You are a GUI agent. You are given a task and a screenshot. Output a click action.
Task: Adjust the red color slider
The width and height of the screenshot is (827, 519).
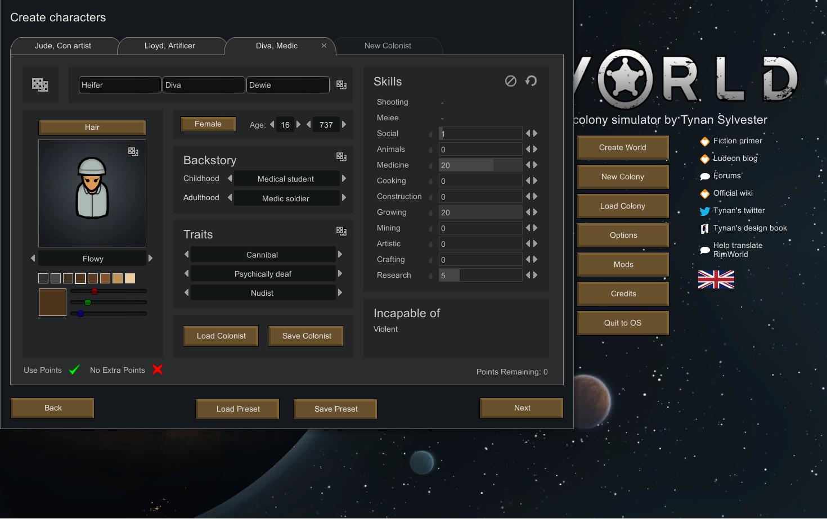point(95,291)
